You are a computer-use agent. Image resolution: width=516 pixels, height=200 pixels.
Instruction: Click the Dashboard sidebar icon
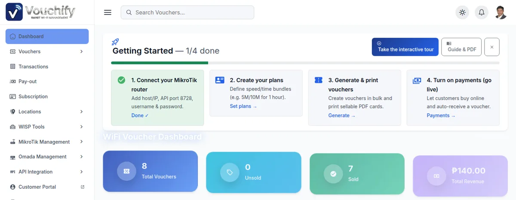(12, 36)
